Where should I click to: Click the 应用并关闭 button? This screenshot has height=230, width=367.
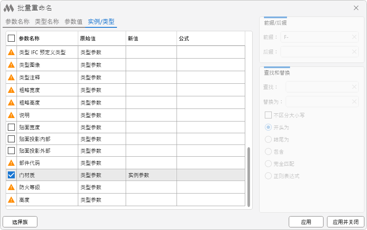pyautogui.click(x=345, y=222)
